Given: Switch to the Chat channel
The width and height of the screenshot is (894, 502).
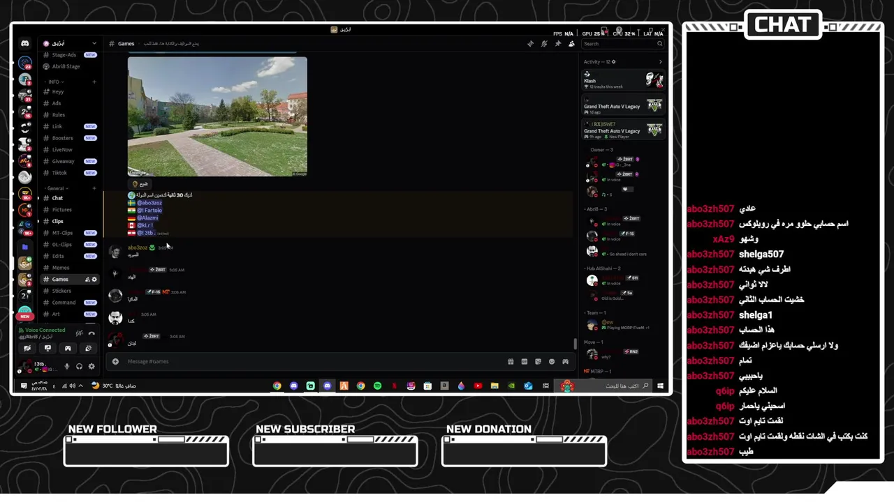Looking at the screenshot, I should pos(70,198).
